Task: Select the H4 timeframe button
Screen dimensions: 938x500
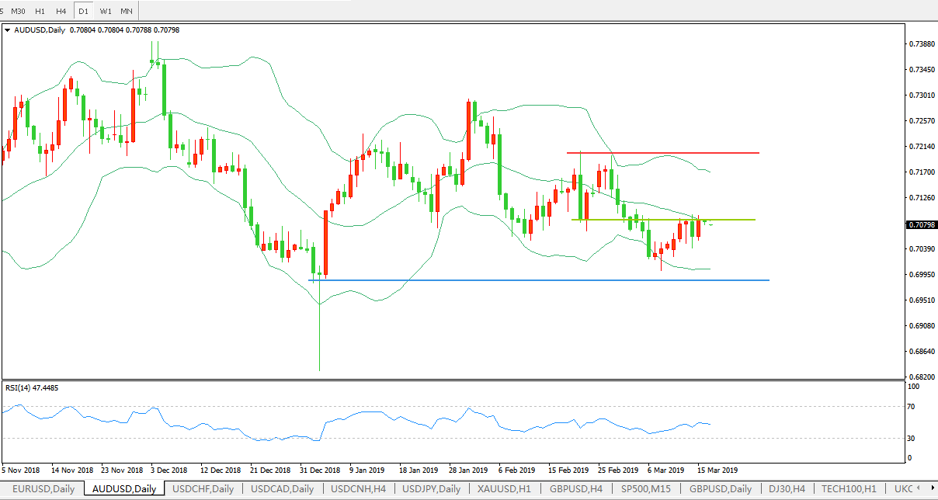Action: pos(61,11)
